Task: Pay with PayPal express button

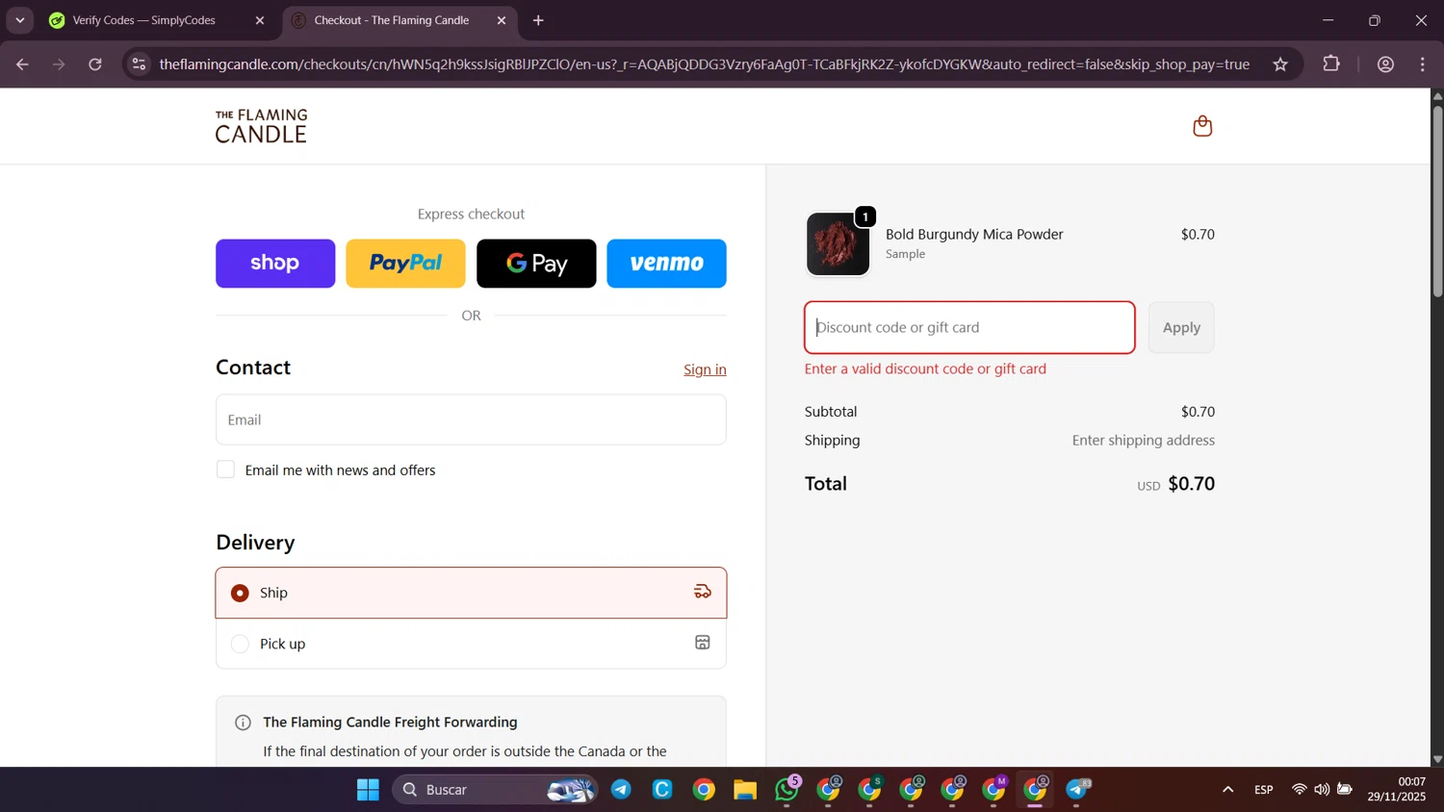Action: click(405, 264)
